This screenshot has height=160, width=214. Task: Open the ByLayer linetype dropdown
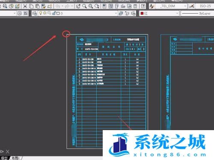(x=198, y=13)
